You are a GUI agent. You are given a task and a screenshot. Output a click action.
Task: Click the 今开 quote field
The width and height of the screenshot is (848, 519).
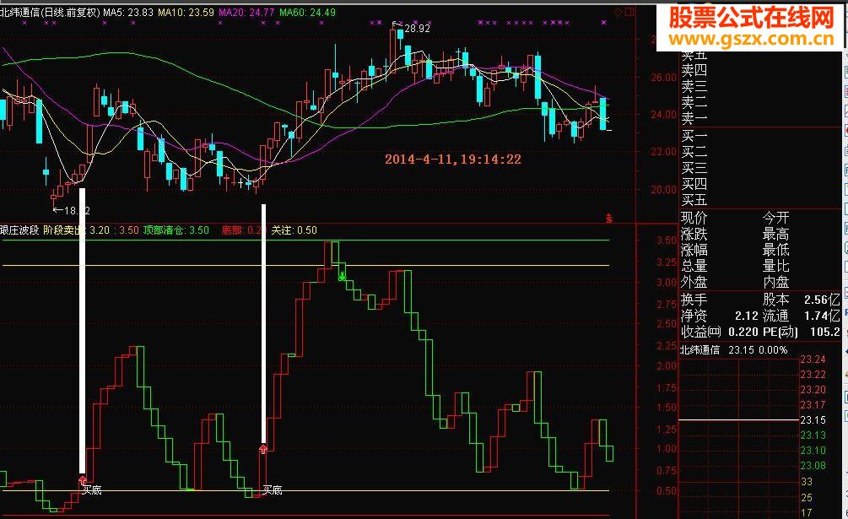click(776, 219)
